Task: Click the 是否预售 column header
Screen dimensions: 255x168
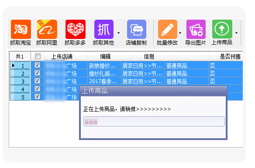Action: [226, 56]
